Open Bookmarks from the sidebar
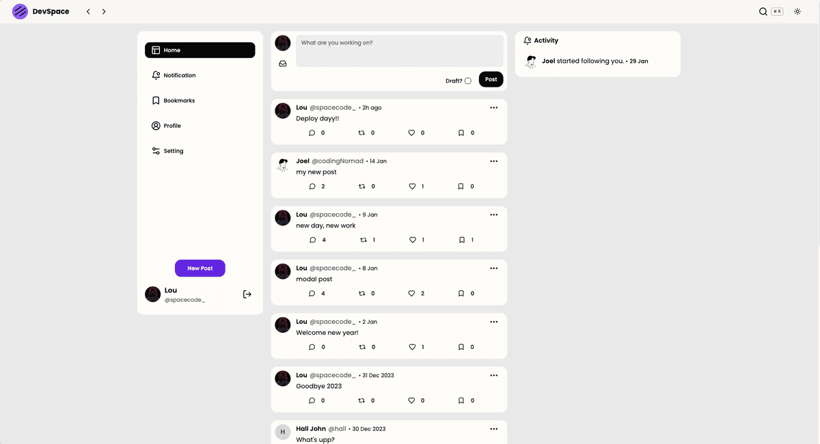Image resolution: width=820 pixels, height=444 pixels. (179, 100)
